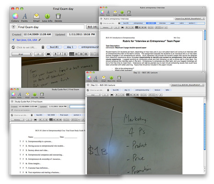
Task: Open notebook dropdown in Day 11 lecture window
Action: tap(187, 85)
